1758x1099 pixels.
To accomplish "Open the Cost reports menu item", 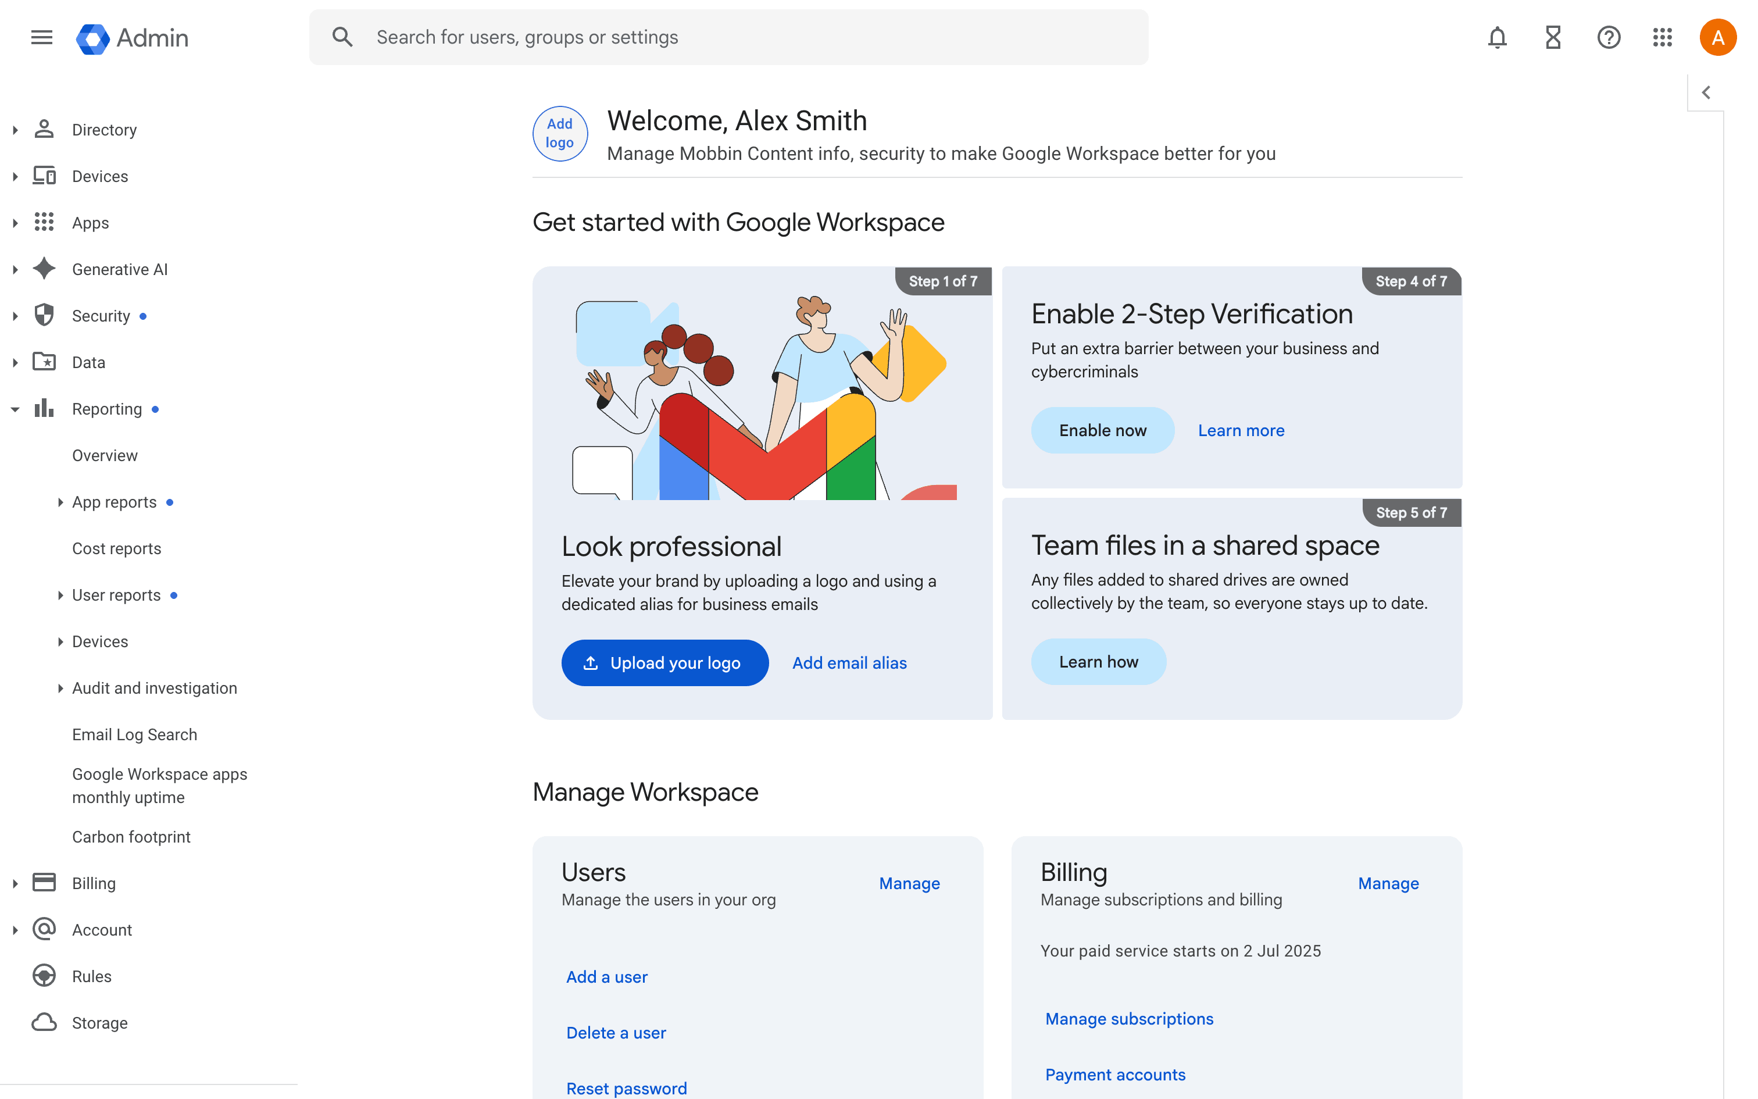I will [x=116, y=548].
